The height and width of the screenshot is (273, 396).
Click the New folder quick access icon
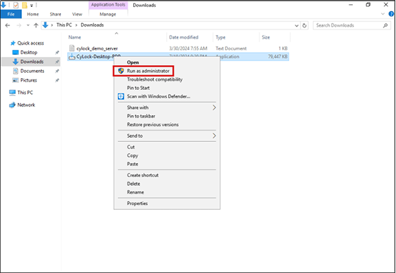tap(25, 5)
